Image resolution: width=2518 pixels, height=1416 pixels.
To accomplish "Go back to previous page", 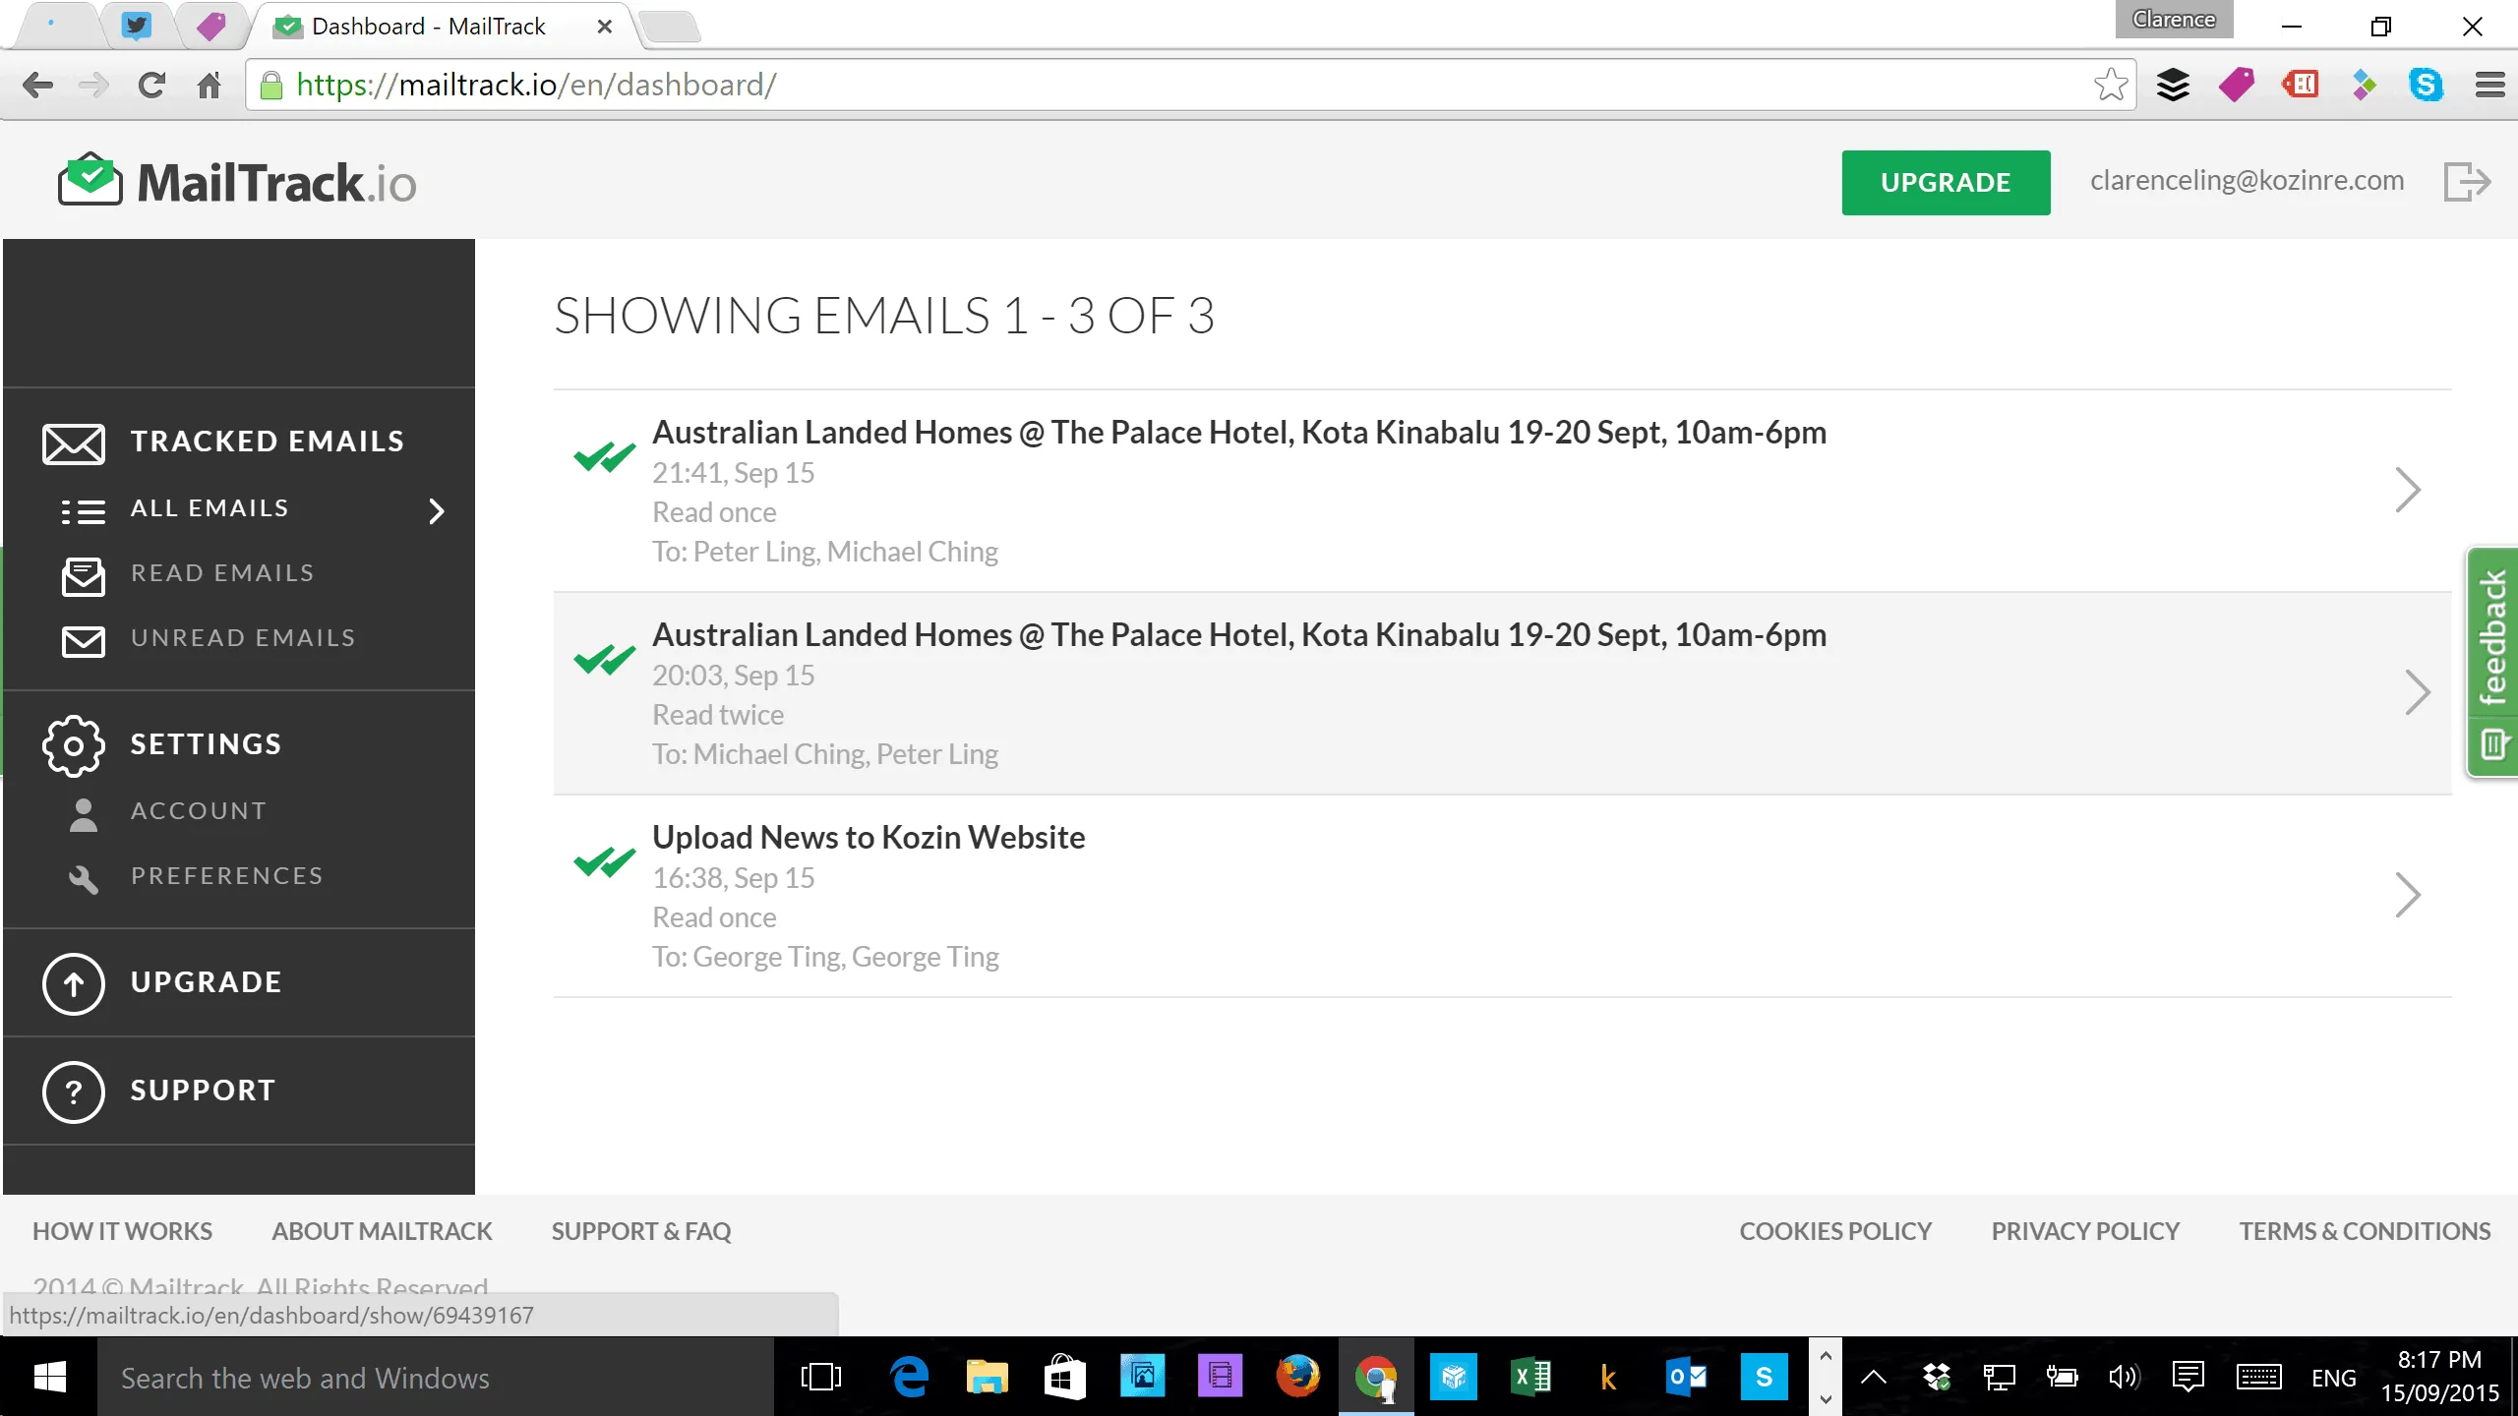I will [37, 86].
